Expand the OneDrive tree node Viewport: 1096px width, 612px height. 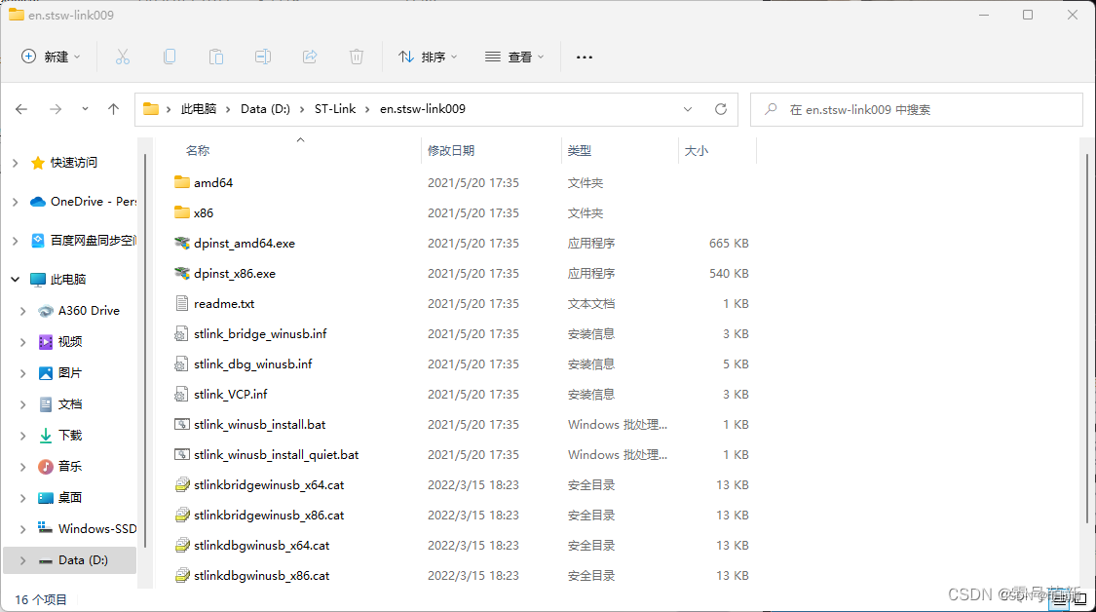(16, 202)
